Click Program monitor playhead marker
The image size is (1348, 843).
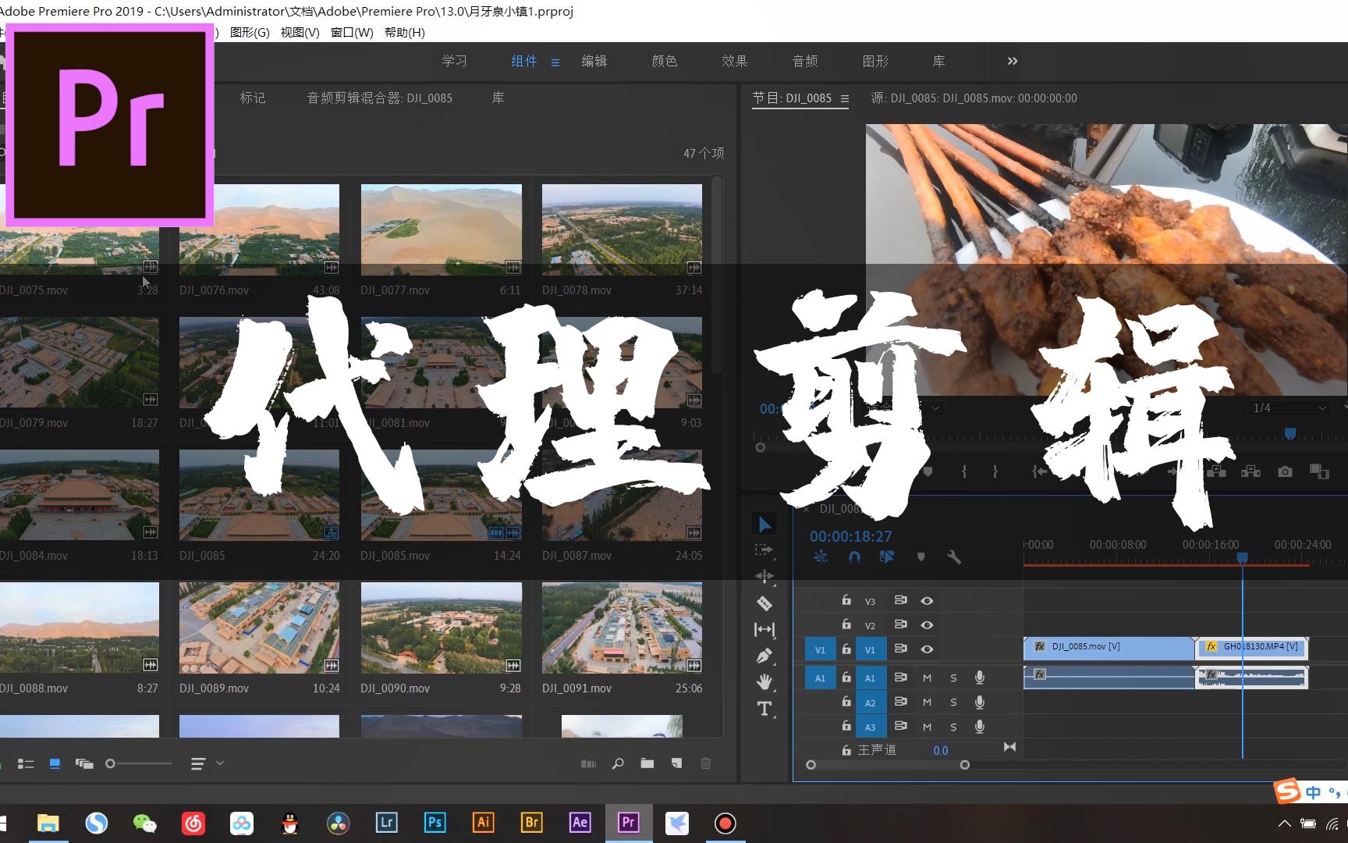1290,433
